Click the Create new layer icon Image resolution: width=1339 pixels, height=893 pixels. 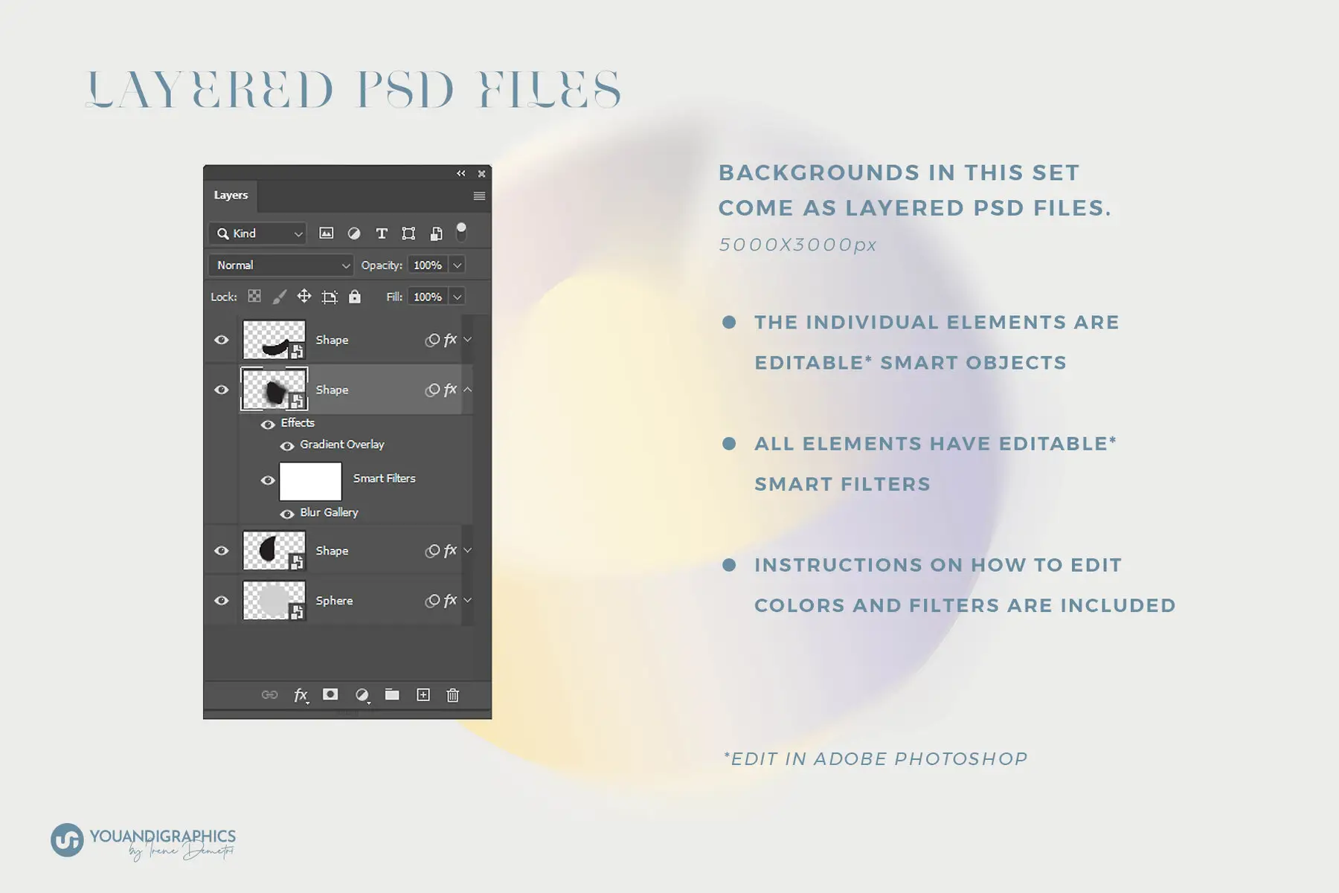pos(423,694)
